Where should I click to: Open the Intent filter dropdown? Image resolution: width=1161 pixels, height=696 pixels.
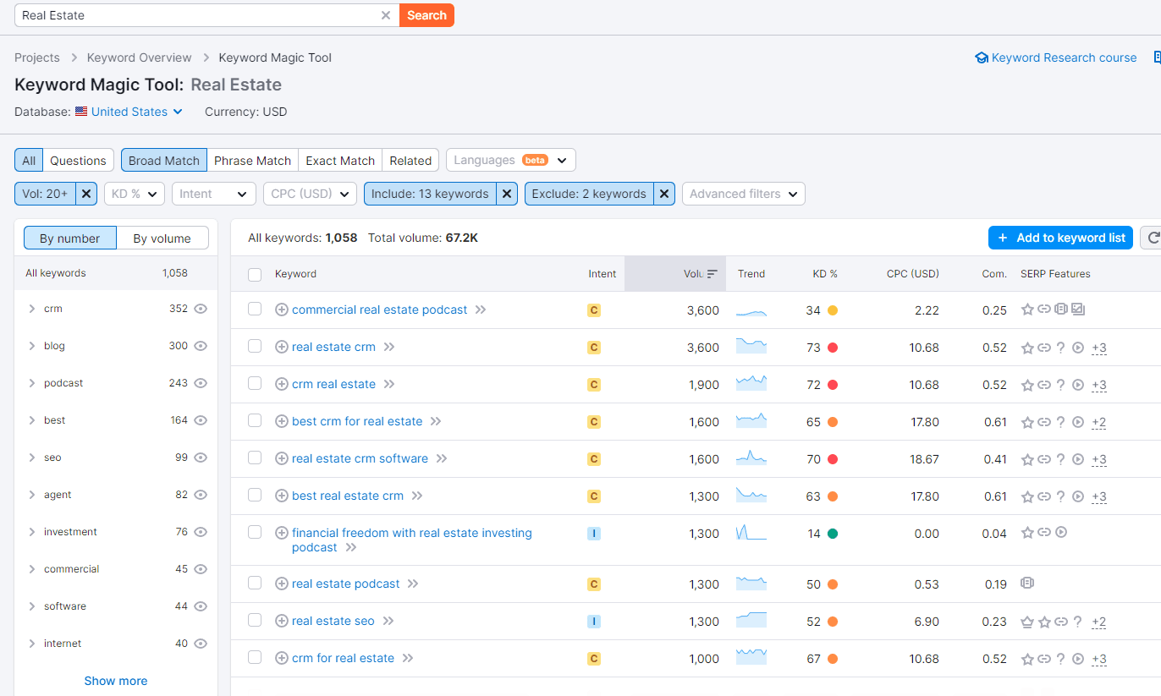click(213, 194)
